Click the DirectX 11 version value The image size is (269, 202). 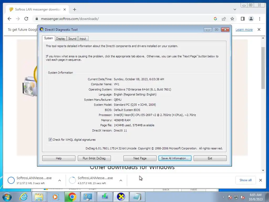point(120,130)
